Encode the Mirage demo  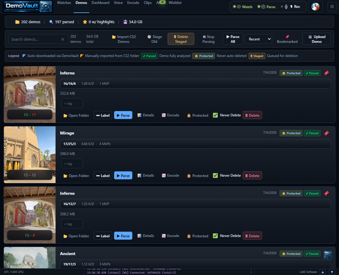171,175
